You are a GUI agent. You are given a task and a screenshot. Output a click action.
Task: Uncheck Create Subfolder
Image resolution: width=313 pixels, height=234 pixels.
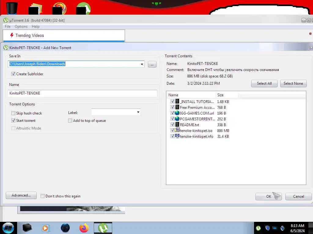(13, 74)
